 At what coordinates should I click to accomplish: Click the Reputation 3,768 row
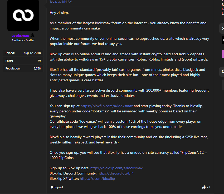click(x=23, y=68)
